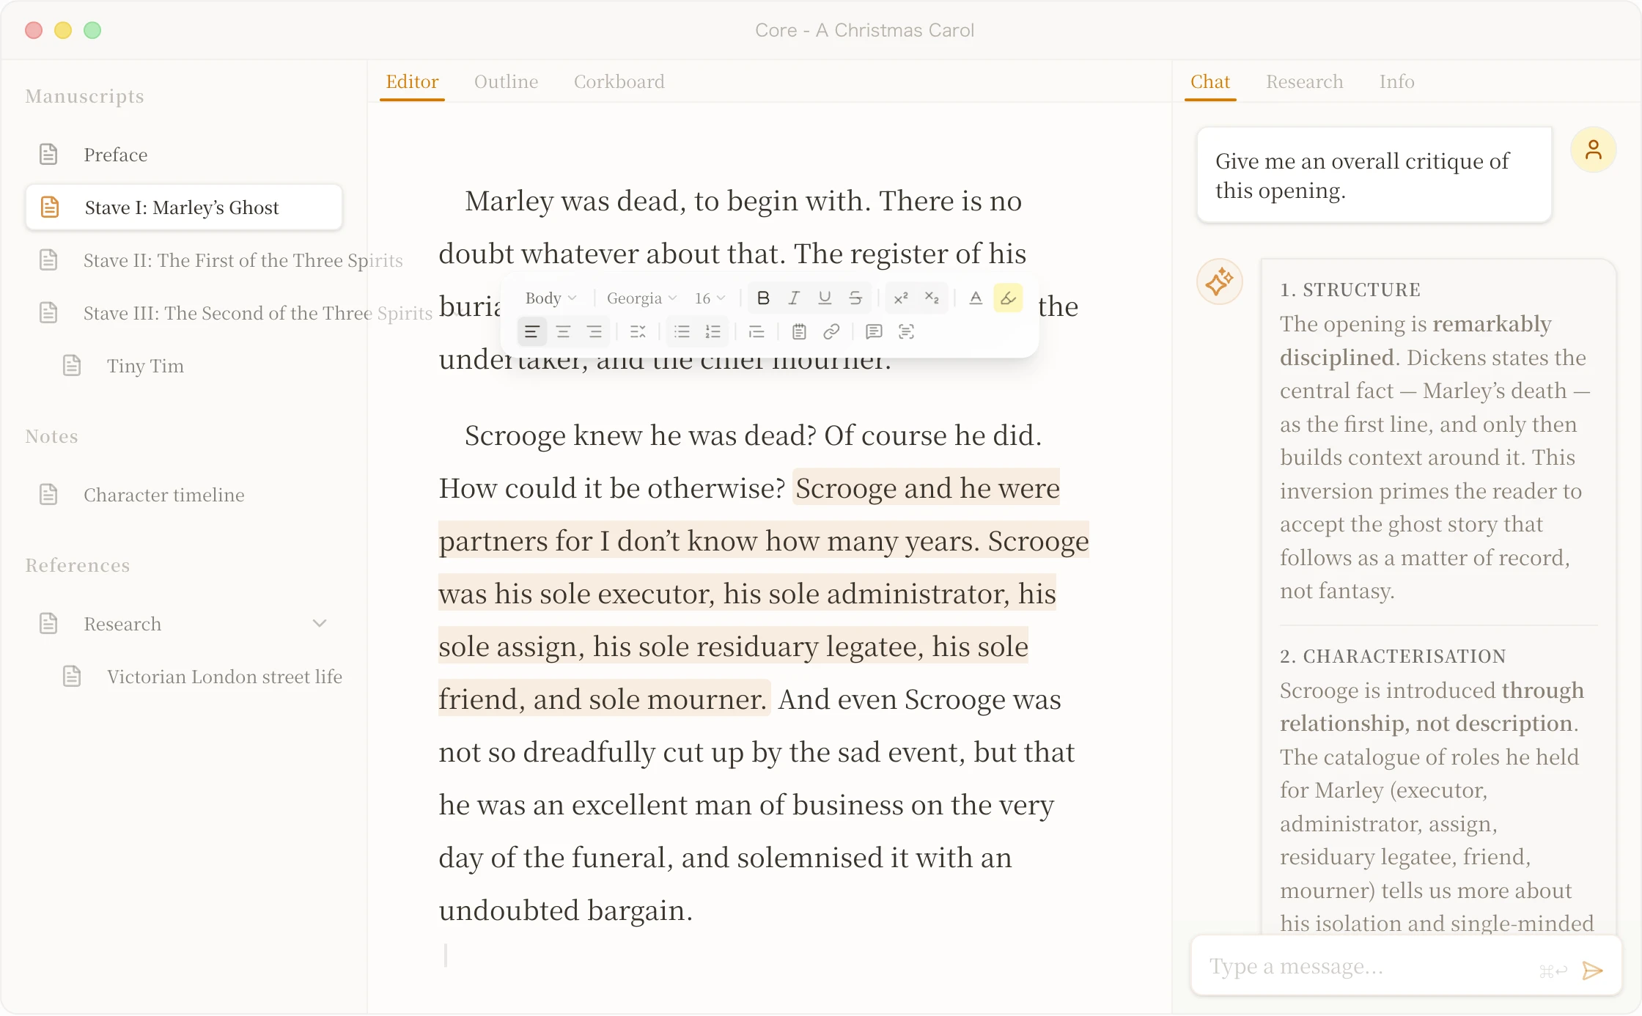Image resolution: width=1642 pixels, height=1016 pixels.
Task: Click the '1. STRUCTURE' heading in chat
Action: (x=1350, y=290)
